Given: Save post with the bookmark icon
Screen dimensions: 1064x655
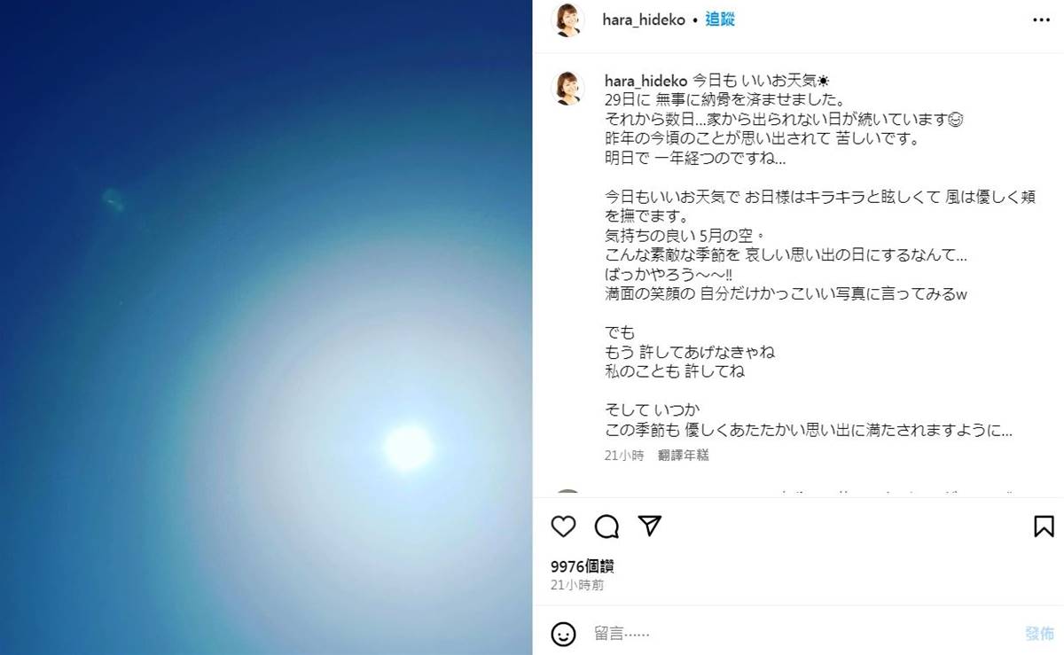Looking at the screenshot, I should coord(1044,526).
